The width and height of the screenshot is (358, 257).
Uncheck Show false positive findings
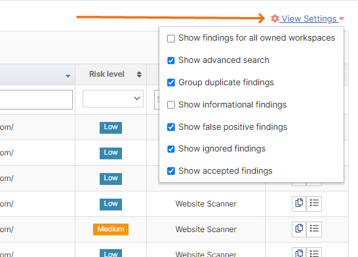pos(171,127)
